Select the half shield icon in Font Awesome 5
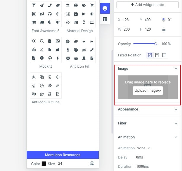182x171 pixels. point(50,22)
